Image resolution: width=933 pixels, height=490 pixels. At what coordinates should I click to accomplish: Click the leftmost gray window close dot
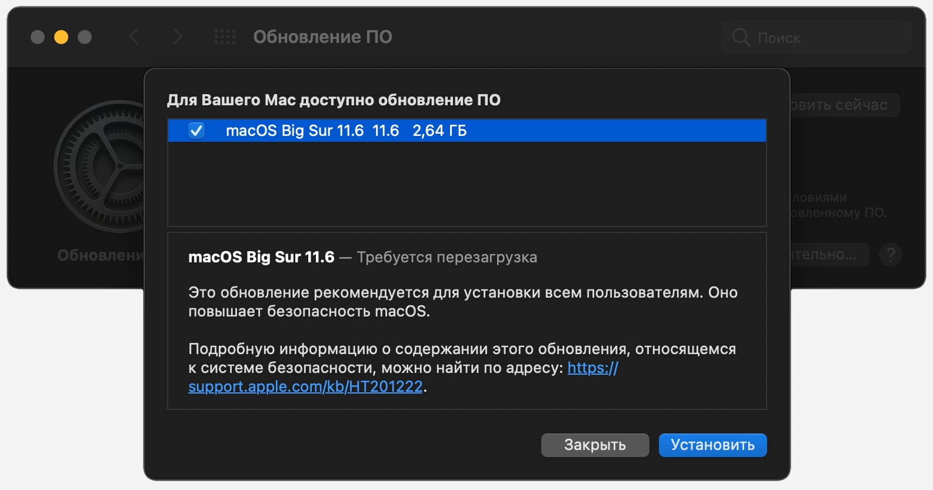click(x=38, y=37)
